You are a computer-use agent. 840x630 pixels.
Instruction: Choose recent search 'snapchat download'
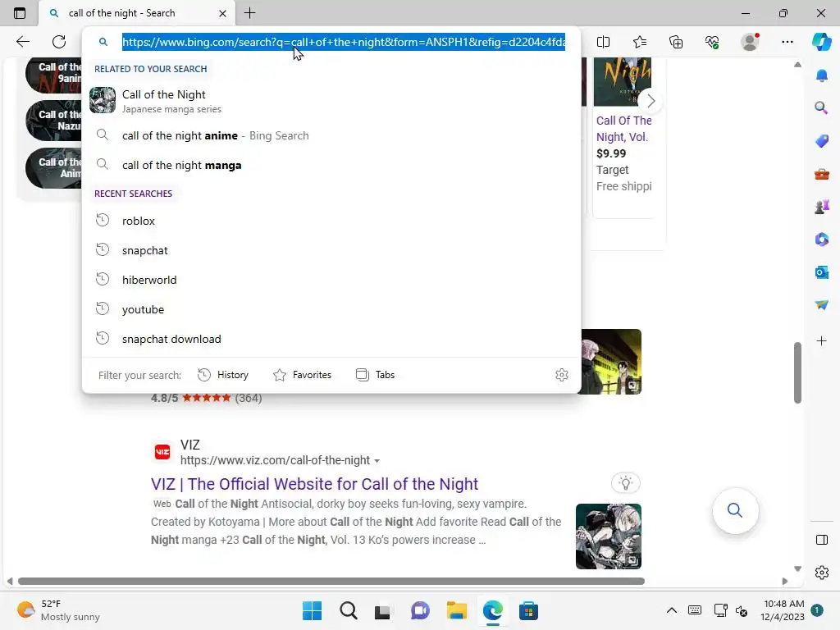[x=331, y=339]
